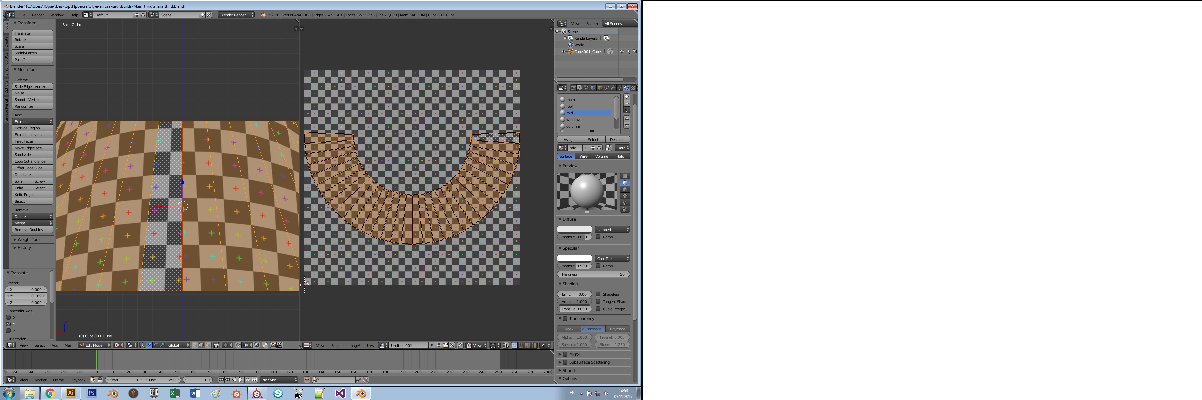
Task: Enable vertex select mode in edit mode header
Action: (195, 346)
